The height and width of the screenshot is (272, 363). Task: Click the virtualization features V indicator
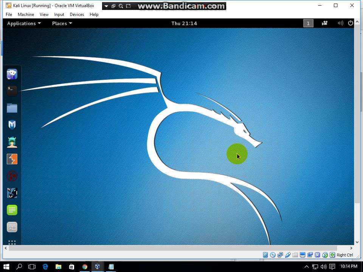pyautogui.click(x=317, y=255)
